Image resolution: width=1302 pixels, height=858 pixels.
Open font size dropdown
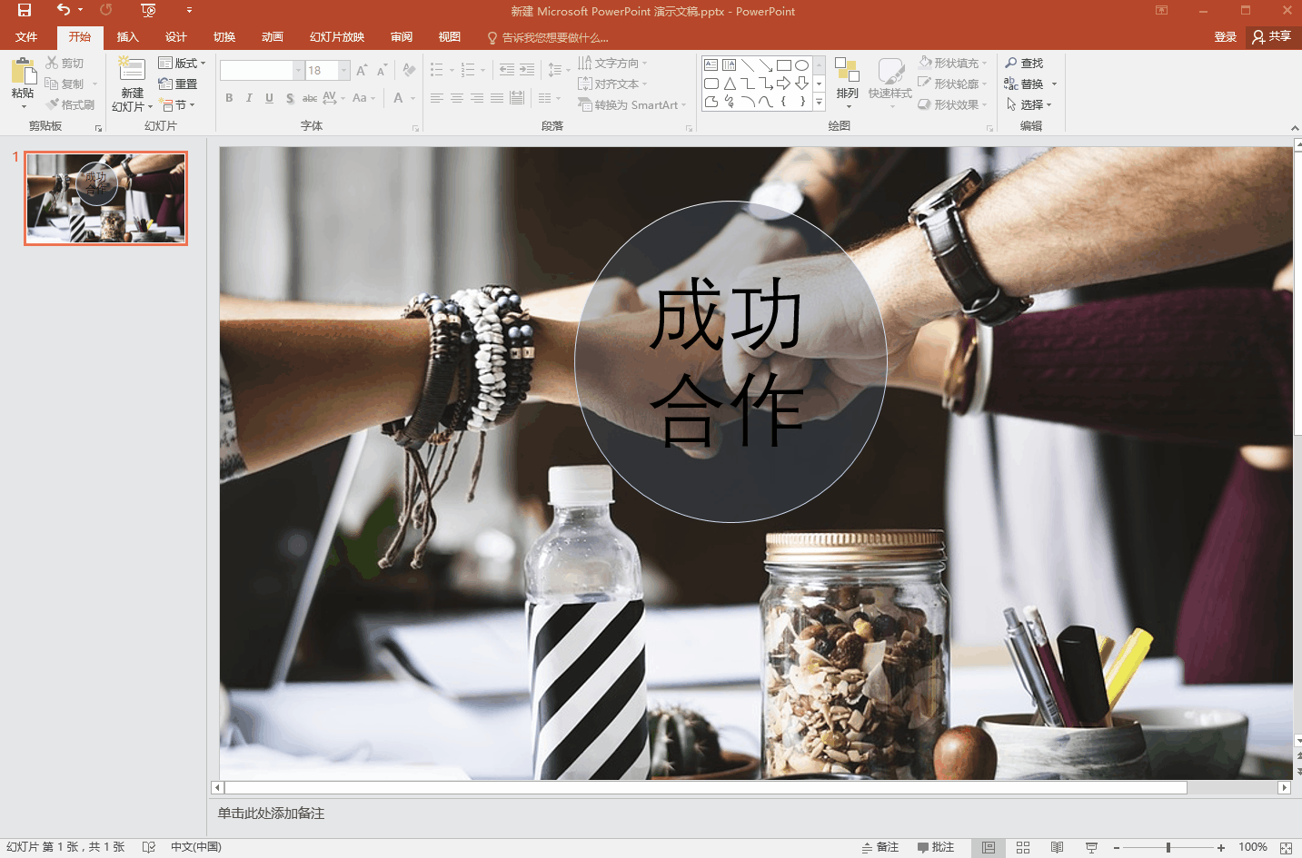344,70
